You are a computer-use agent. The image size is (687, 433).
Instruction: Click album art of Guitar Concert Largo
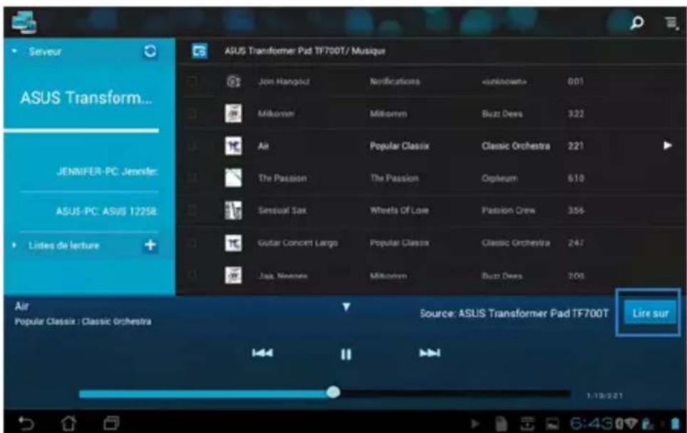(x=233, y=242)
